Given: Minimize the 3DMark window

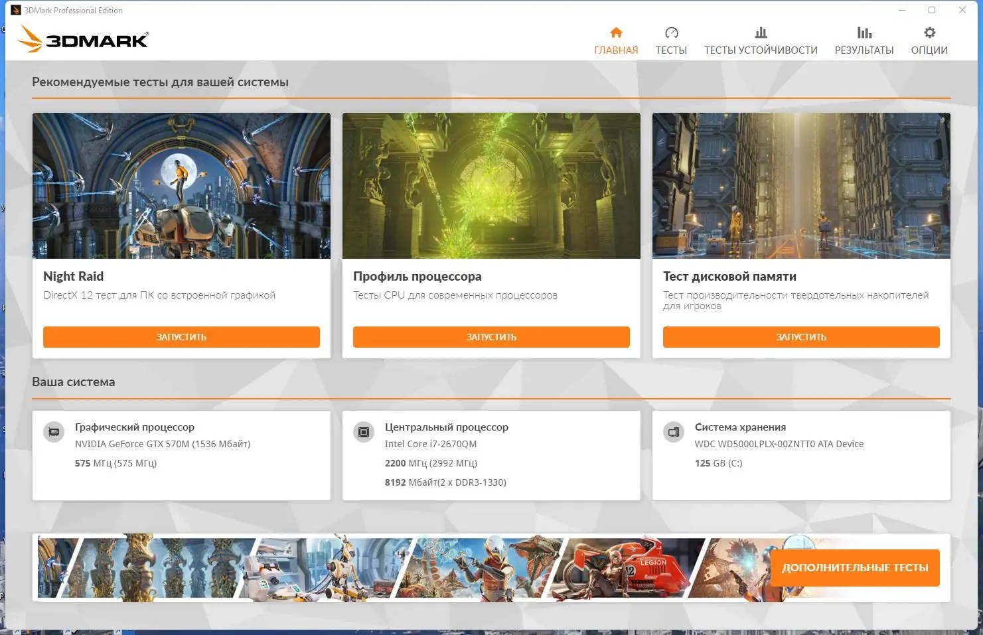Looking at the screenshot, I should (902, 10).
